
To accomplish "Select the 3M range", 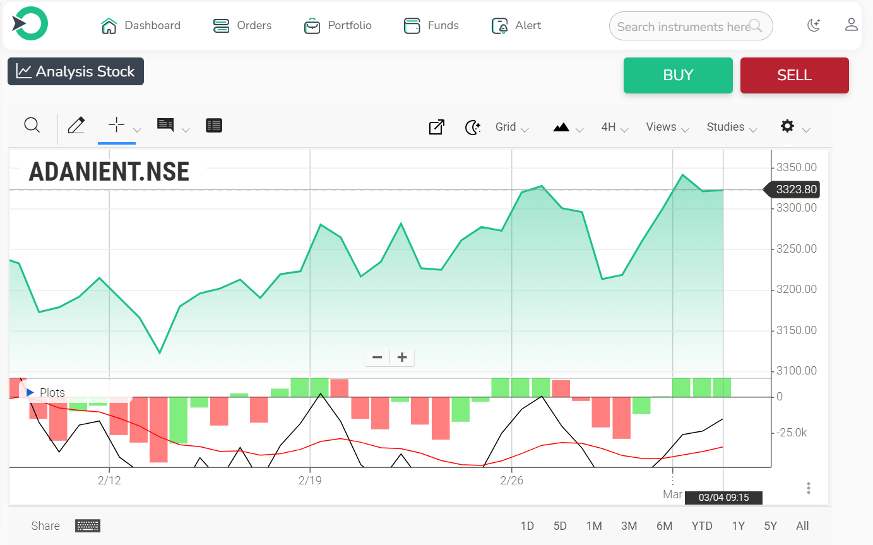I will pos(629,526).
